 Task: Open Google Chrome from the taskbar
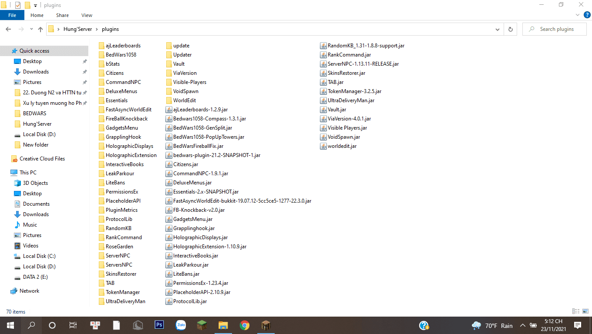coord(245,325)
